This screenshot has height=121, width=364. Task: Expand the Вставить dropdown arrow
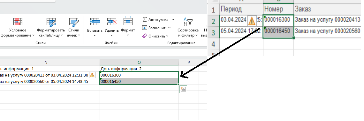95,35
